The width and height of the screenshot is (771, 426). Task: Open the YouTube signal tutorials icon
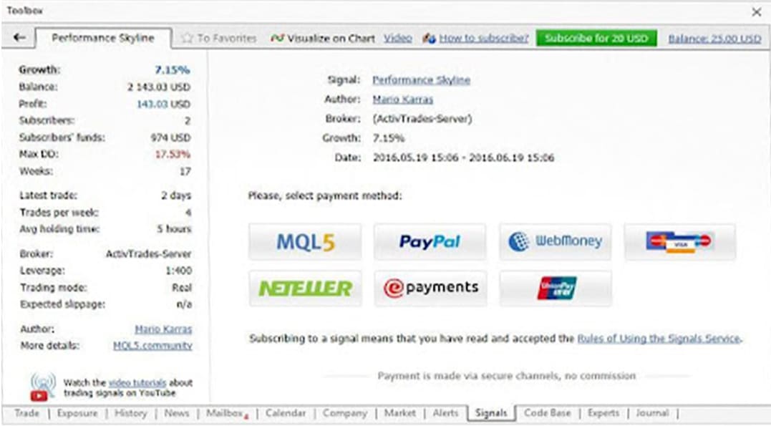coord(43,387)
